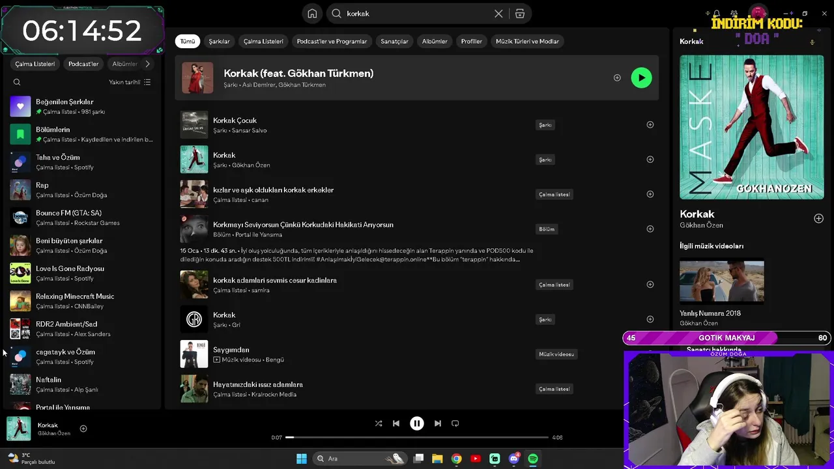Open the MASKE album cover in right panel

(x=751, y=127)
